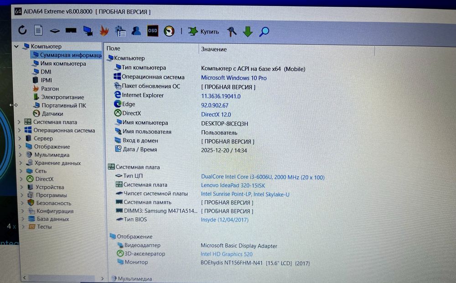Click the Купить buy button

pyautogui.click(x=203, y=31)
